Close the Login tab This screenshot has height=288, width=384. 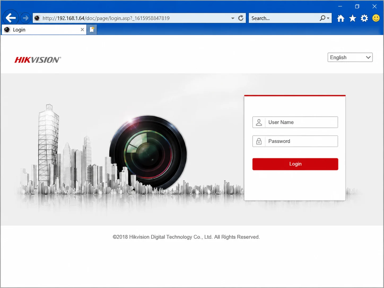(82, 30)
